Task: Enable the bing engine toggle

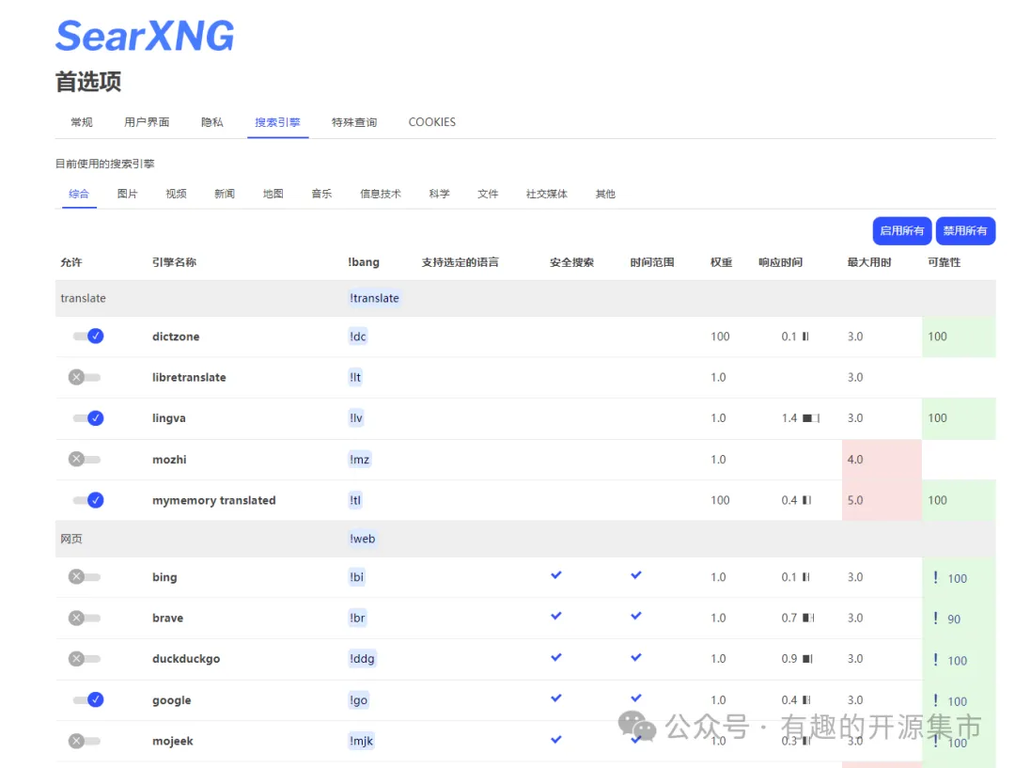Action: (85, 576)
